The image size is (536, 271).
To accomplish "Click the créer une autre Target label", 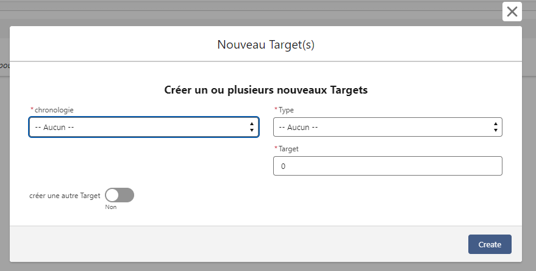I will point(65,196).
